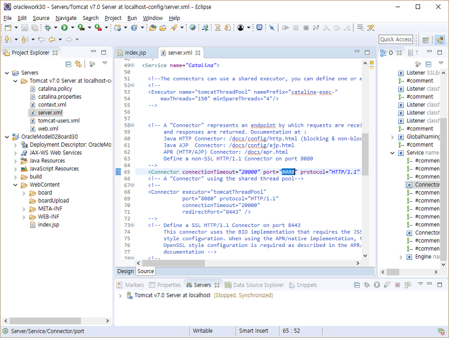Click the Skip All Breakpoints icon
The image size is (449, 338).
[x=272, y=28]
